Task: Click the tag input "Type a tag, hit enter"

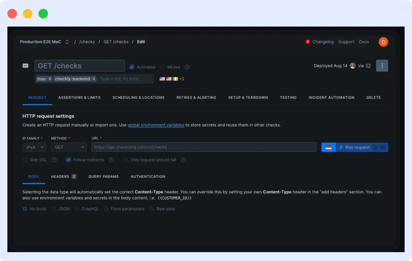Action: click(x=125, y=79)
